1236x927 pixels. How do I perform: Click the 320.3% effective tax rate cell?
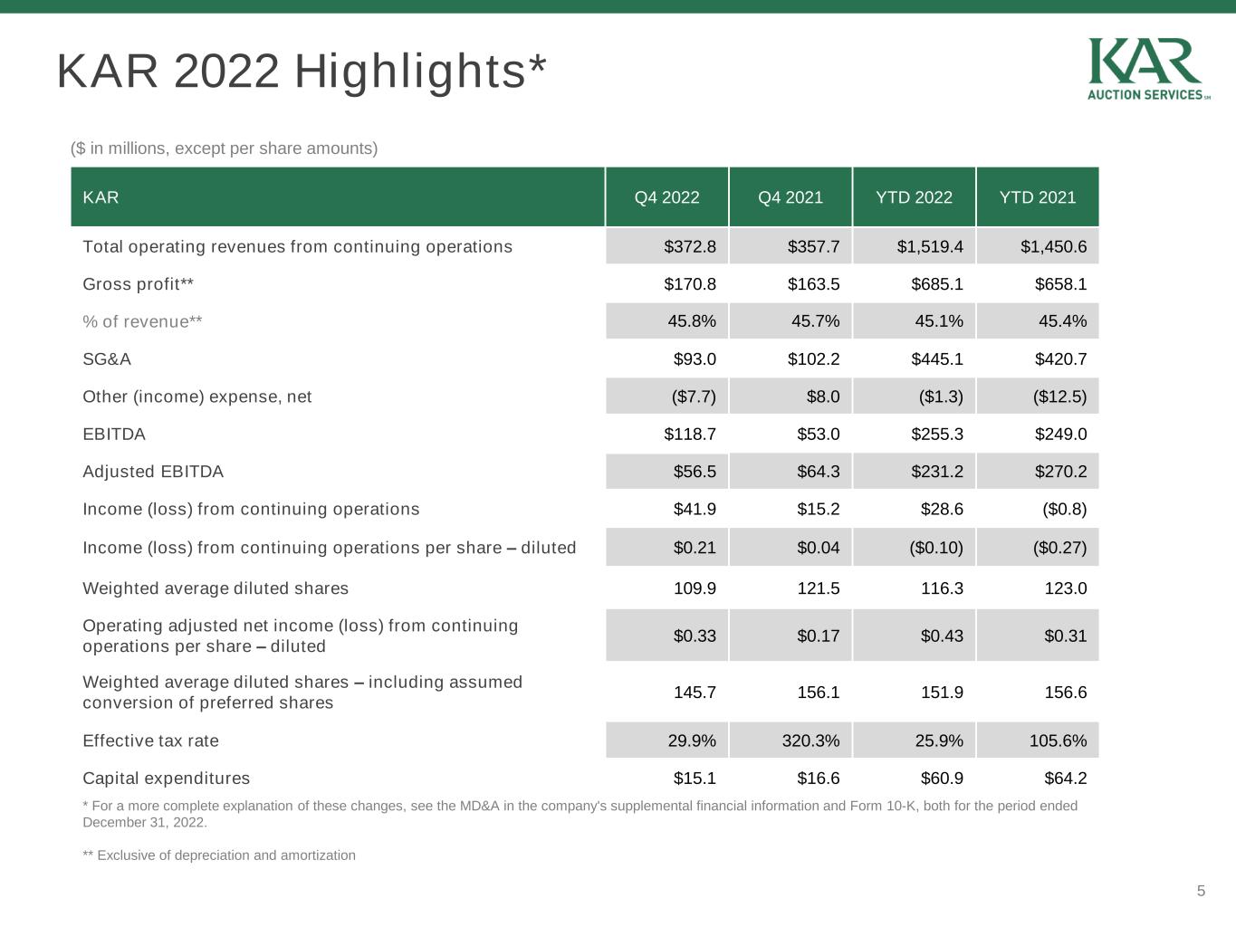tap(810, 741)
